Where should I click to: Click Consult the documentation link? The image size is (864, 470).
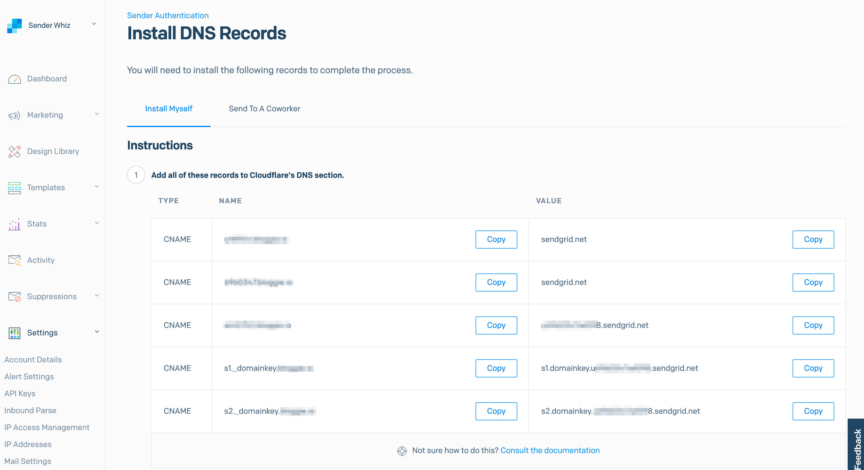tap(550, 450)
